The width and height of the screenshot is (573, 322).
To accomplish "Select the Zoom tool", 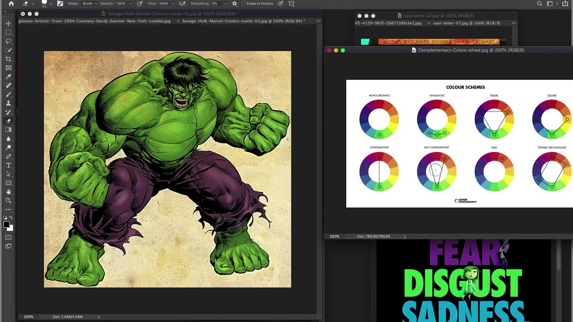I will click(9, 201).
